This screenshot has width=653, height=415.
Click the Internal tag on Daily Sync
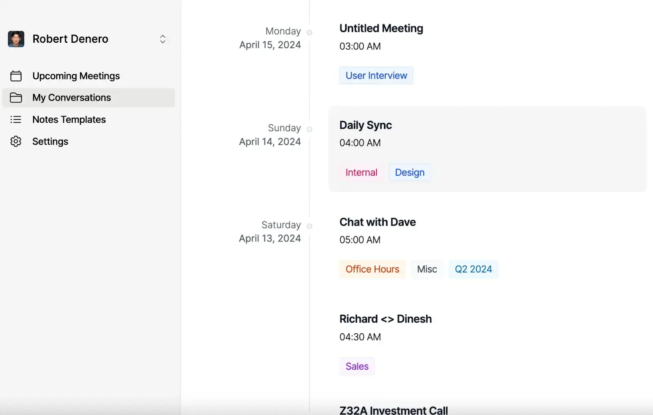[x=361, y=172]
